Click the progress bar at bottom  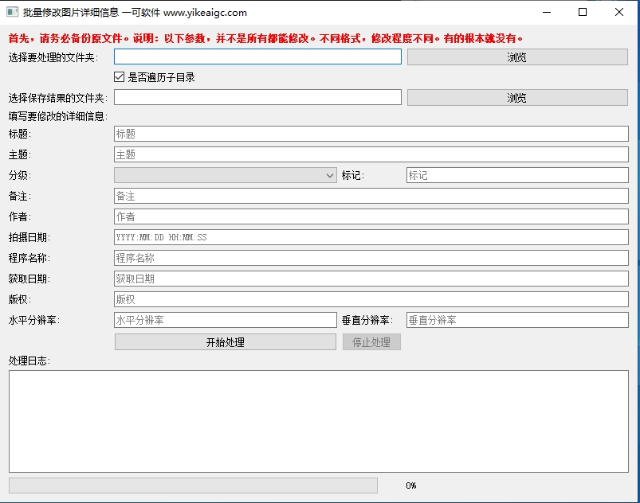(x=193, y=485)
